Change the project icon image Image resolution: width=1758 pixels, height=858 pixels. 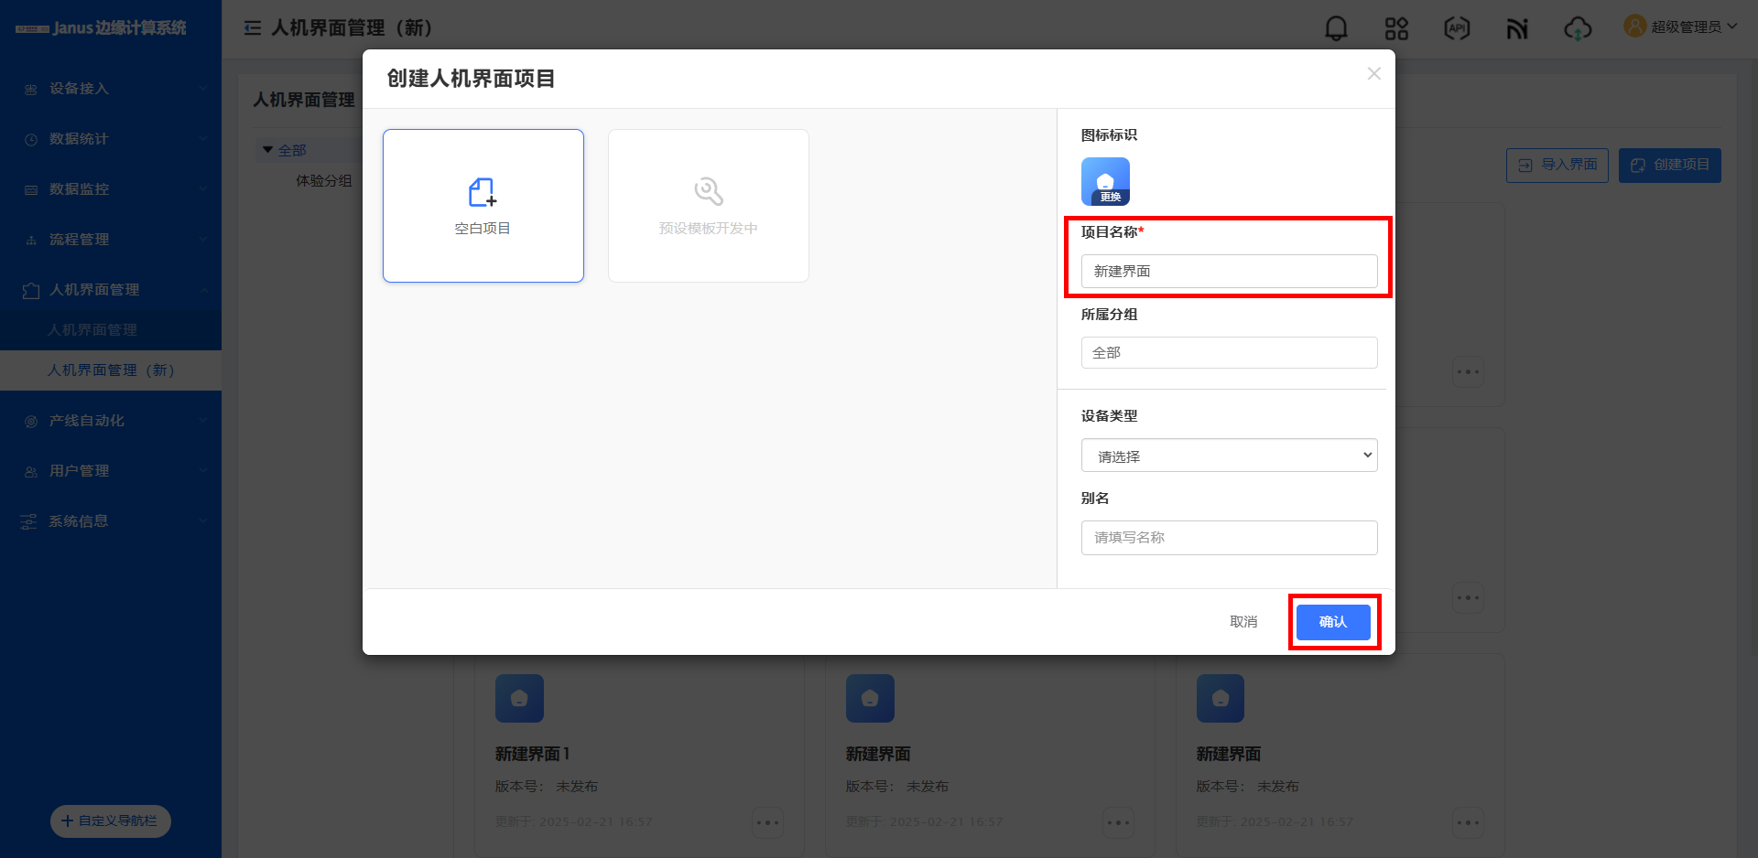(1105, 182)
